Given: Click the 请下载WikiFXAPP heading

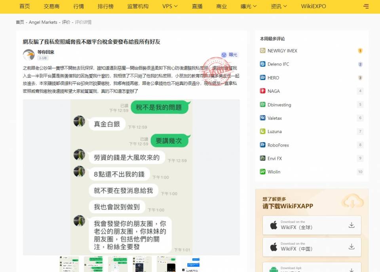Looking at the screenshot, I should pyautogui.click(x=288, y=206).
